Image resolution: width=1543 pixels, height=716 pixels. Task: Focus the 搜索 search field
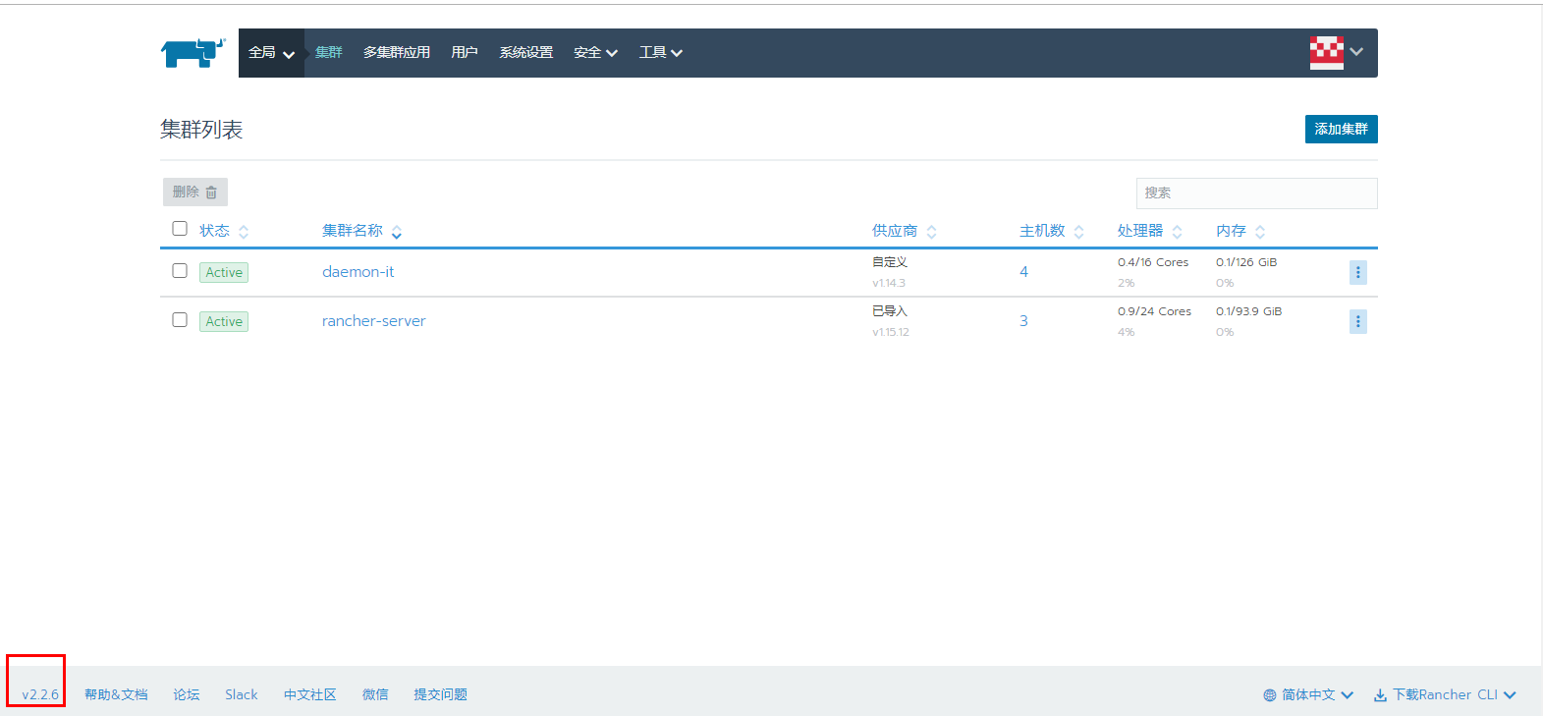[x=1257, y=193]
